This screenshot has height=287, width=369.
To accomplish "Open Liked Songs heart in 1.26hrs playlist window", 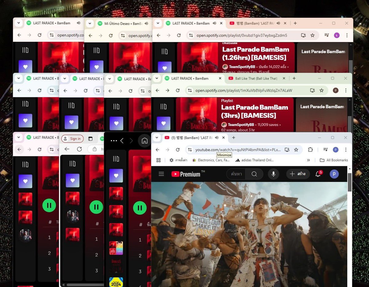I will pos(165,68).
